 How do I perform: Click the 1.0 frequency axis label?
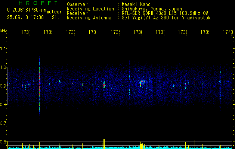(x=3, y=67)
